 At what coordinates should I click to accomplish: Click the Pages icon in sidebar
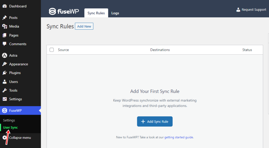[5, 35]
